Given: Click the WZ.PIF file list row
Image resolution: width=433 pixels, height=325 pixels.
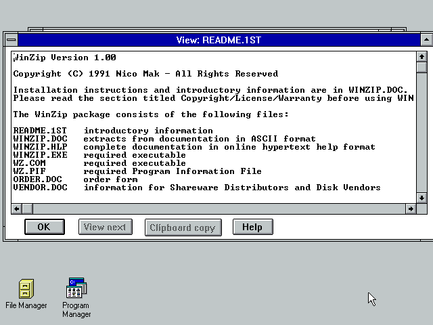Looking at the screenshot, I should coord(137,171).
